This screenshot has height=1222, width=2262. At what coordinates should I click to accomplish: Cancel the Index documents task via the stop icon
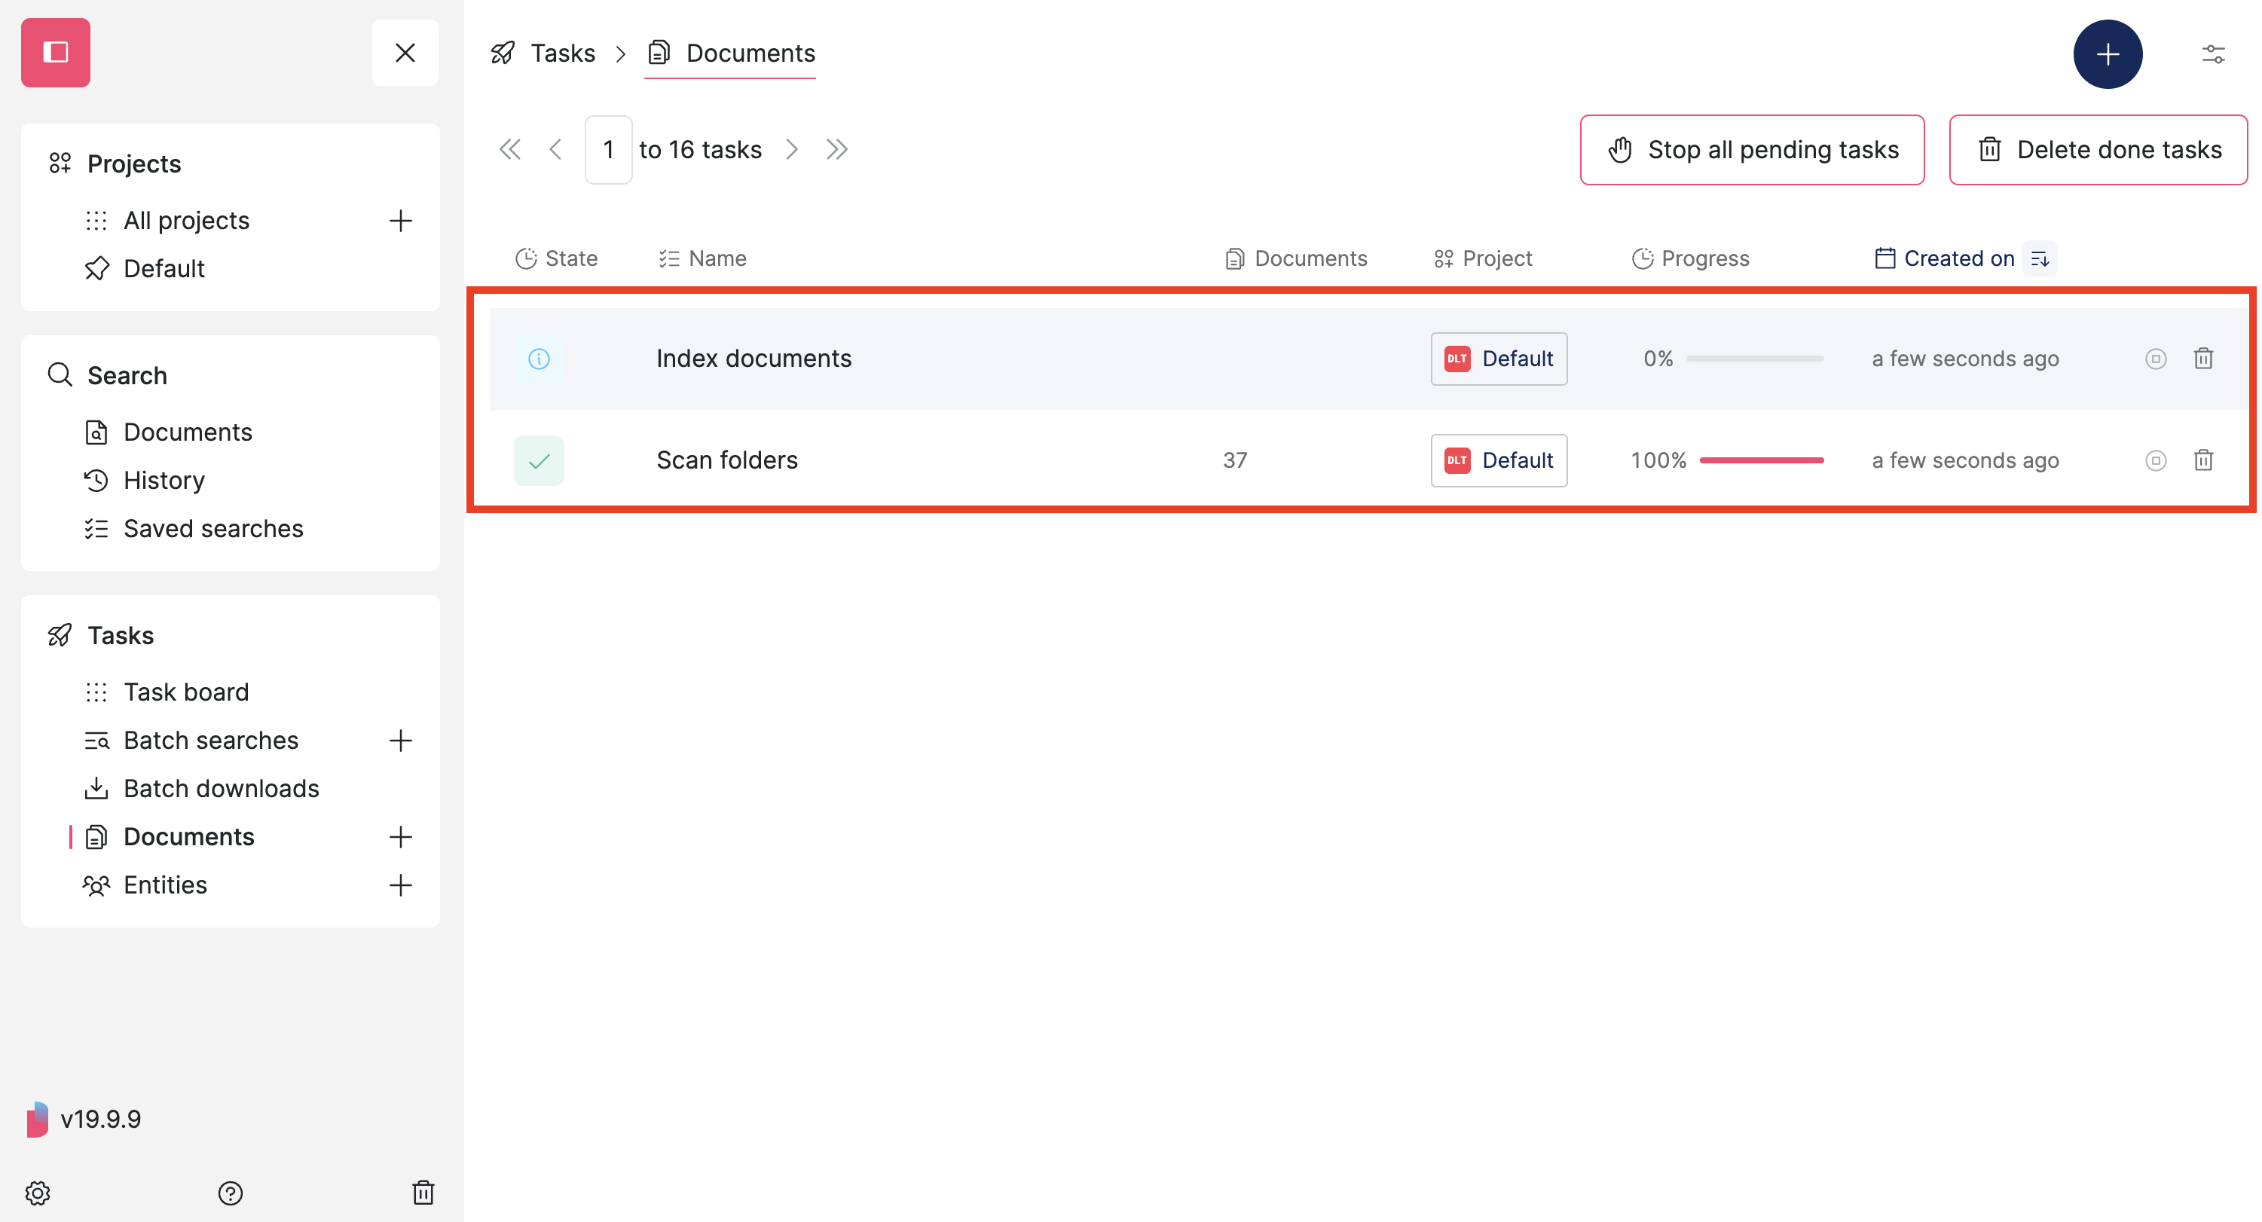pos(2156,358)
